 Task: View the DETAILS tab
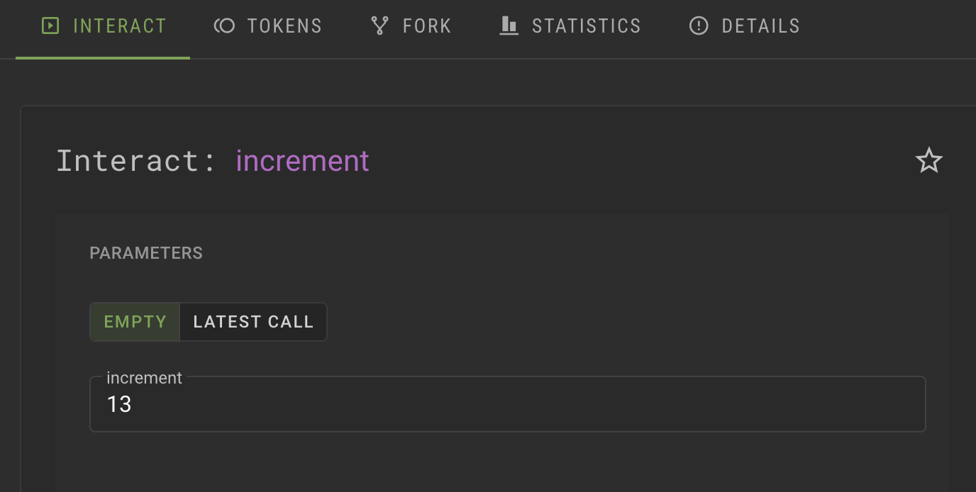760,26
